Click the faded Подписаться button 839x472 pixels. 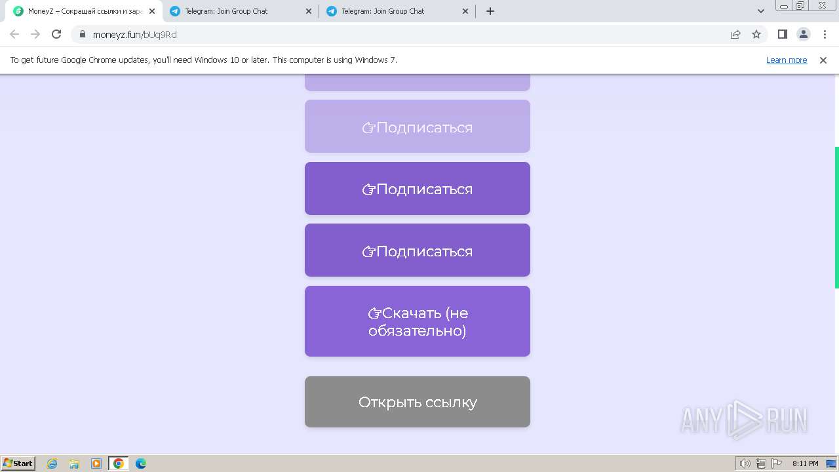(418, 127)
